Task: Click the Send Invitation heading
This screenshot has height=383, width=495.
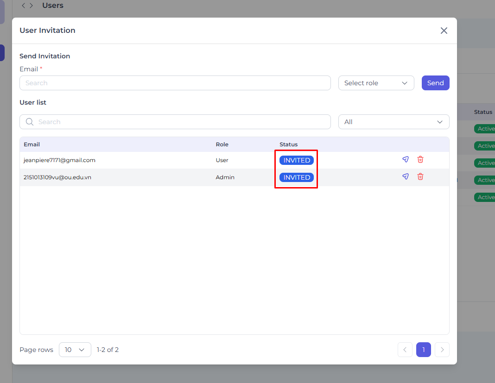Action: coord(45,56)
